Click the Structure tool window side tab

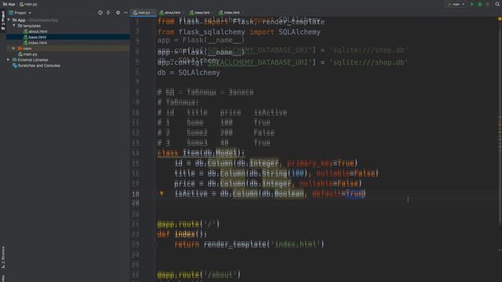pyautogui.click(x=3, y=258)
